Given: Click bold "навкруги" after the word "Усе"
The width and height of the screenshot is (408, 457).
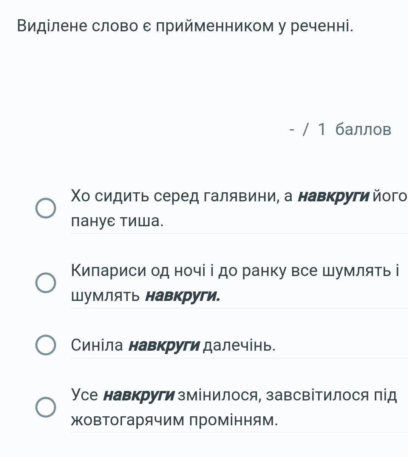Looking at the screenshot, I should [139, 395].
